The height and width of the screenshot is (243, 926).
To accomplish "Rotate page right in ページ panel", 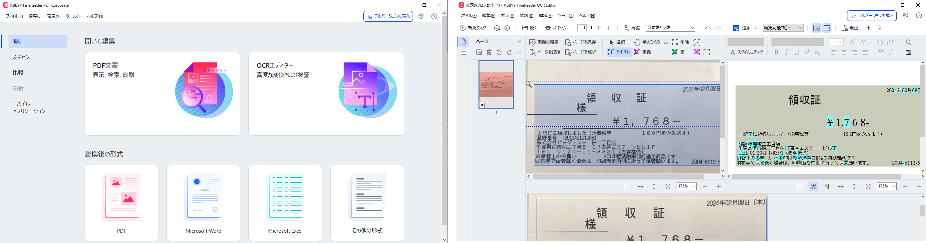I will pyautogui.click(x=509, y=53).
